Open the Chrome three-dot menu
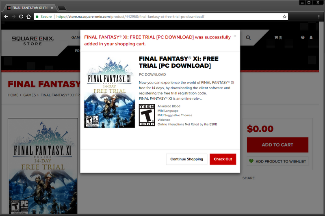 319,17
